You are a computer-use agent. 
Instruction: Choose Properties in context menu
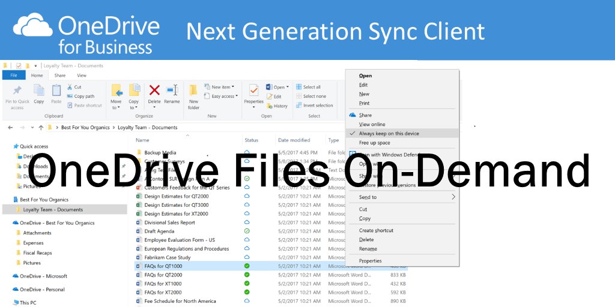pyautogui.click(x=402, y=261)
